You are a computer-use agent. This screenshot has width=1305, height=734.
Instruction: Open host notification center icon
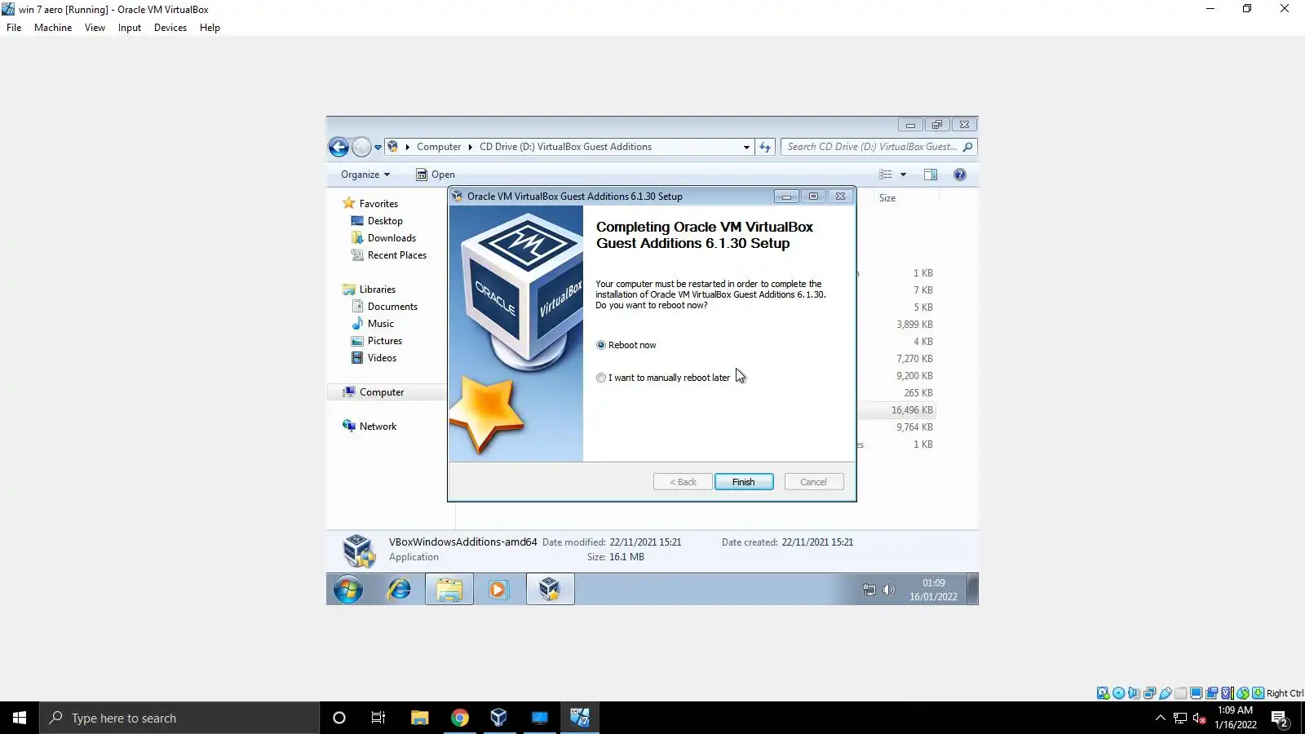1280,718
